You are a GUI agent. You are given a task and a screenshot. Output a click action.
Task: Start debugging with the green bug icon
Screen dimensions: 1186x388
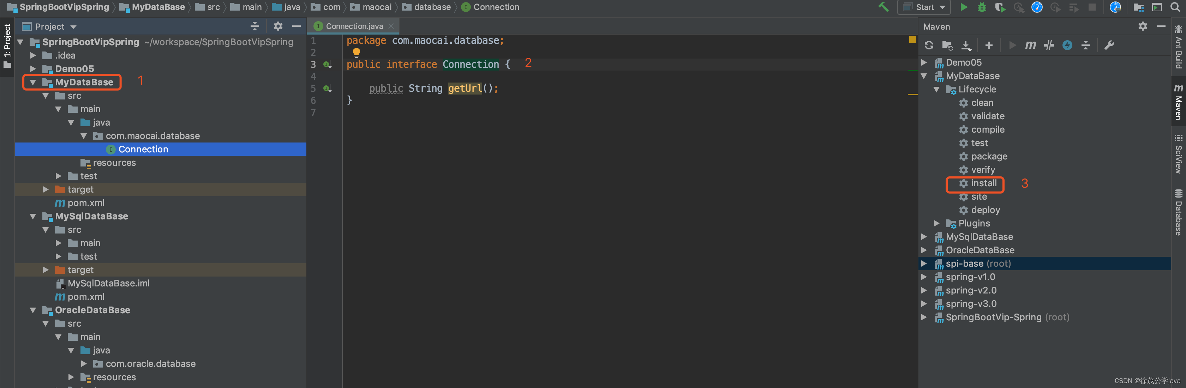[x=982, y=7]
